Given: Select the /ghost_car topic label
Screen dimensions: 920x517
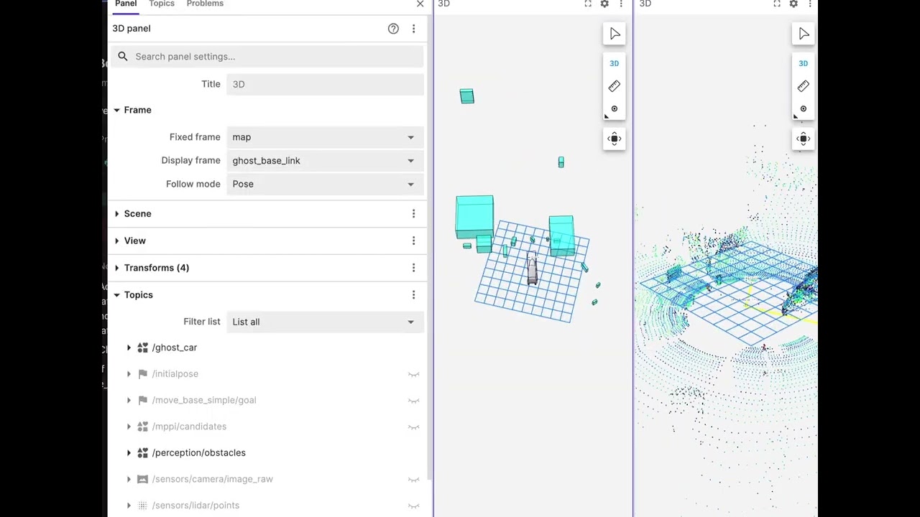Looking at the screenshot, I should click(174, 348).
